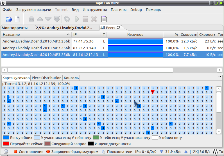This screenshot has width=224, height=156.
Task: Click pieces bar for 81.161.212.13
Action: coord(135,55)
